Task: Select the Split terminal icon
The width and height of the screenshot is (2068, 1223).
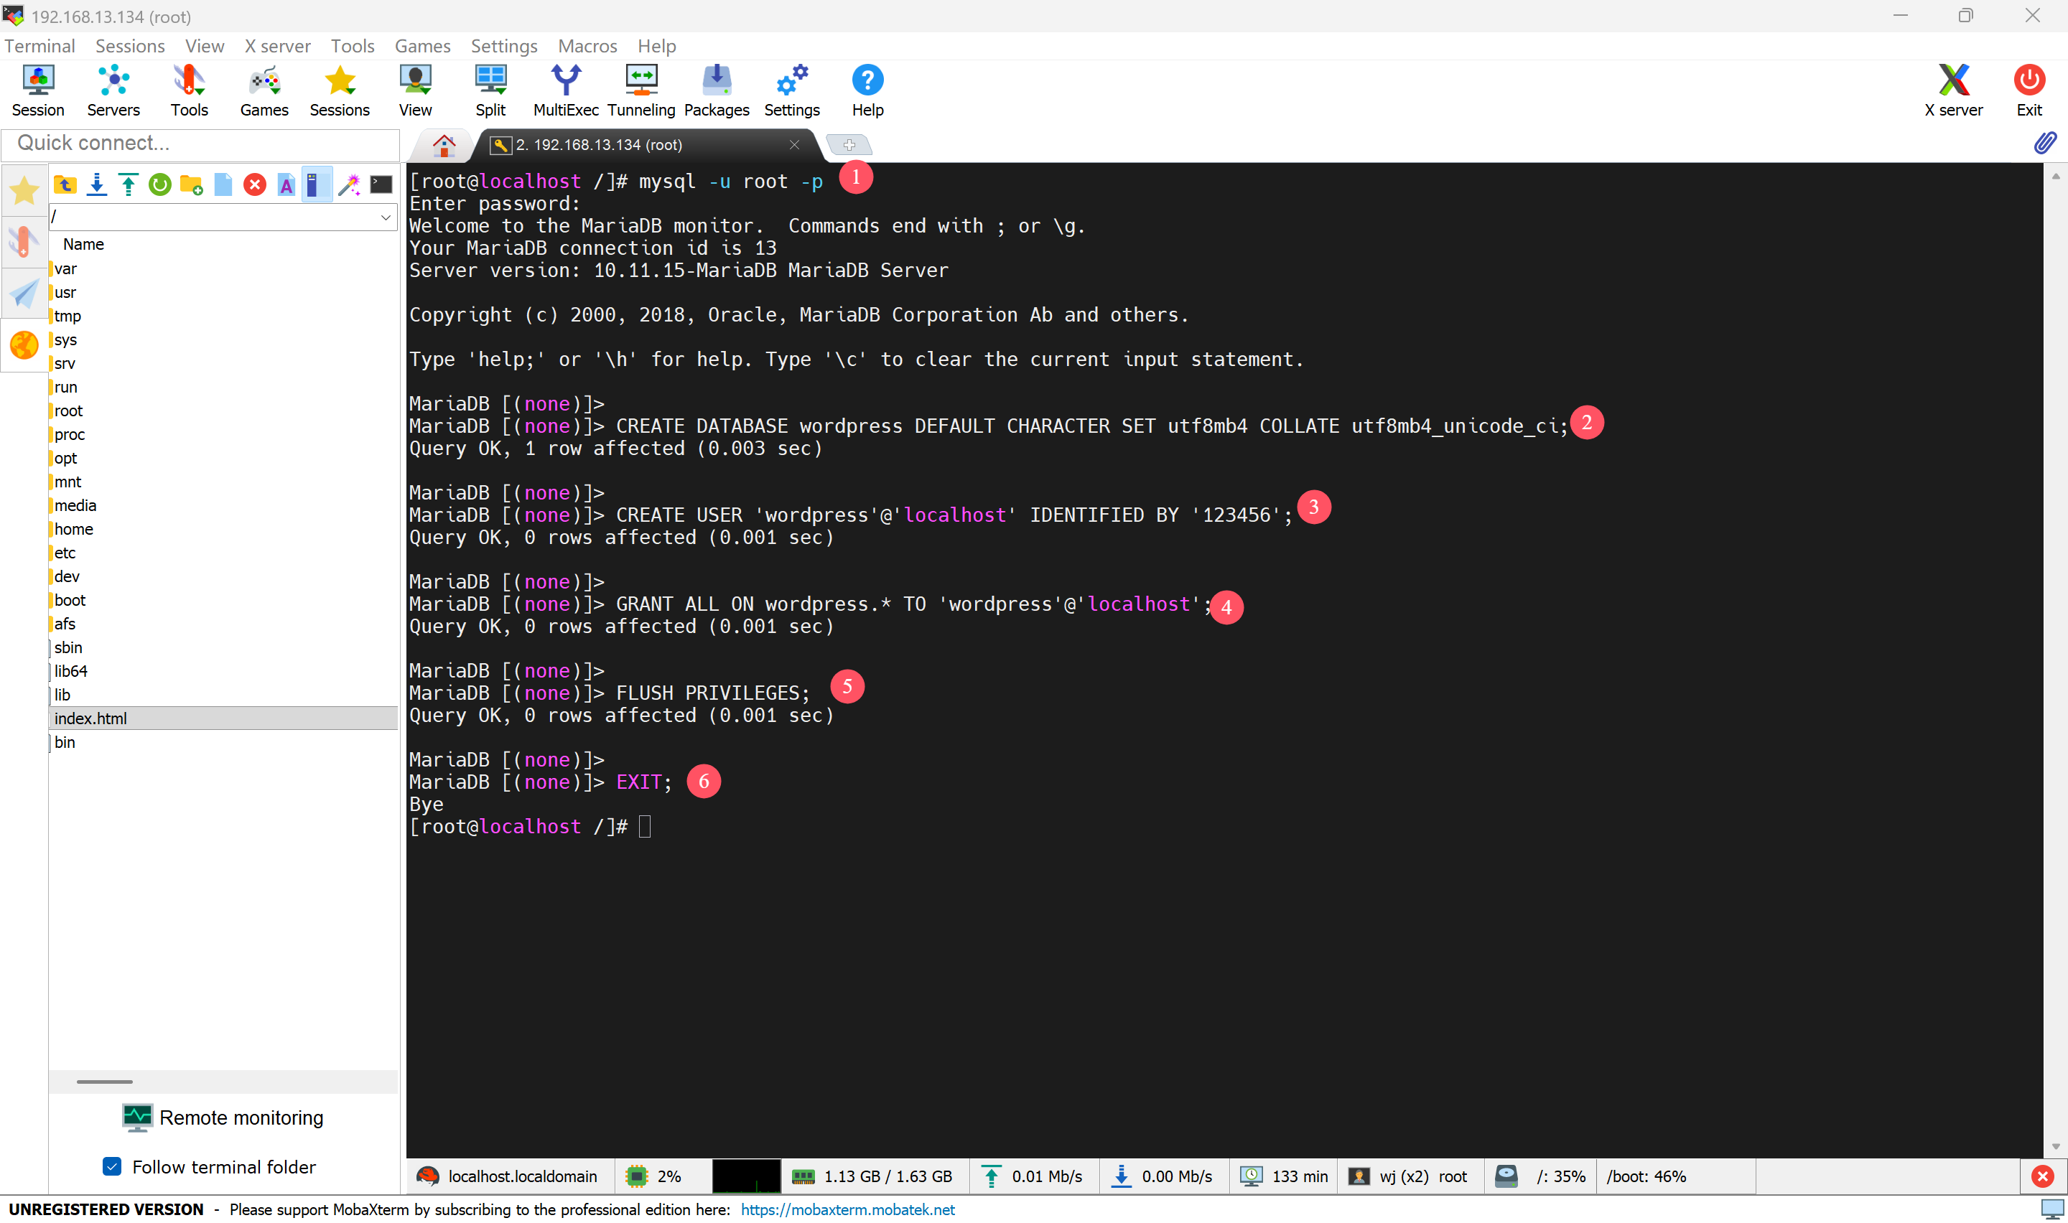Action: 490,90
